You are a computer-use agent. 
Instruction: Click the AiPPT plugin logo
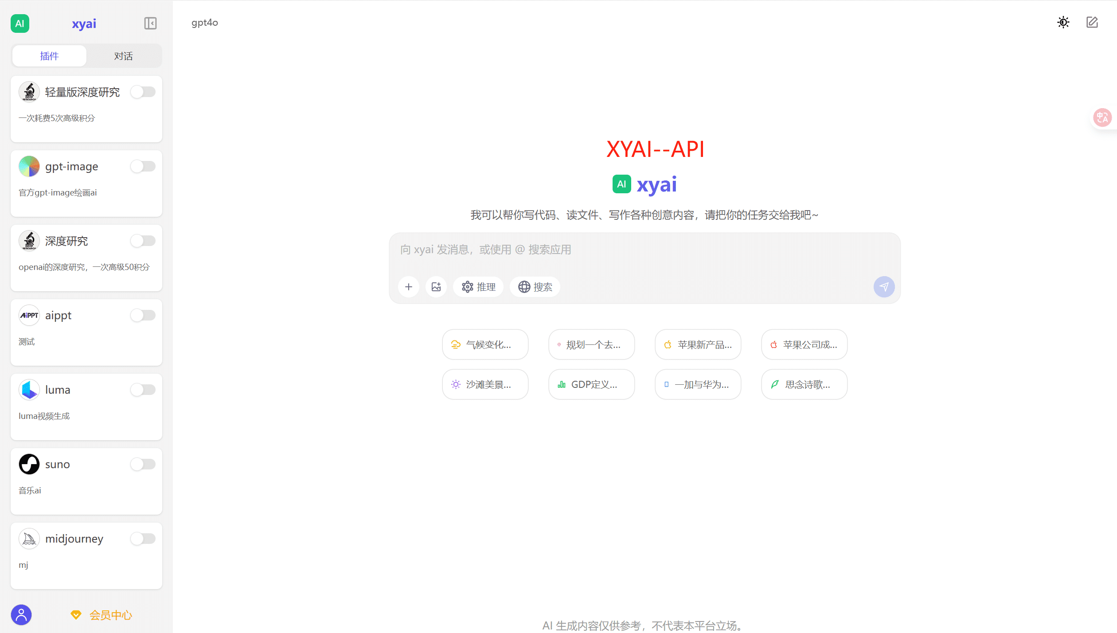[x=29, y=315]
